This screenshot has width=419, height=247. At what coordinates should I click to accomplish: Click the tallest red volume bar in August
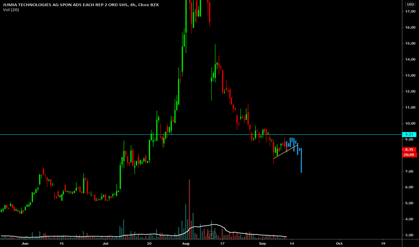(189, 209)
